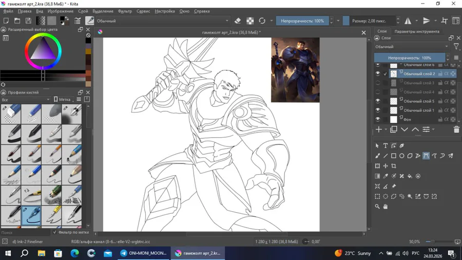Switch to 'Параметры инструмента' tab

(x=416, y=31)
